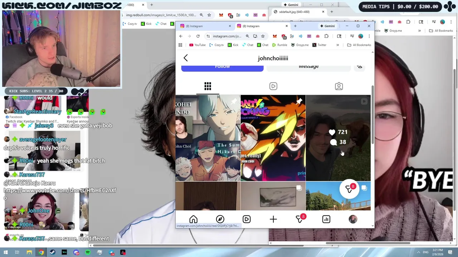The image size is (458, 257).
Task: Open All Bookmarks folder in Instagram window
Action: [359, 45]
